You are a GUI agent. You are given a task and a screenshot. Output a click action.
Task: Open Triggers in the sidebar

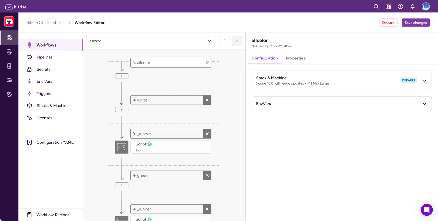(x=51, y=94)
